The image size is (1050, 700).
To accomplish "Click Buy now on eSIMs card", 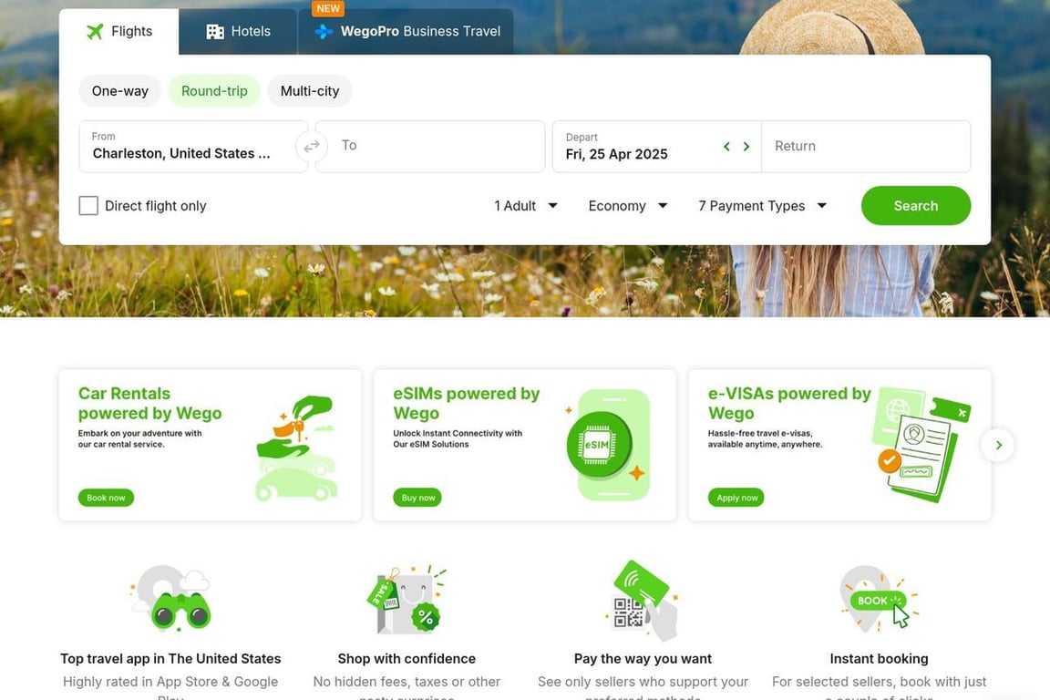I will tap(417, 498).
